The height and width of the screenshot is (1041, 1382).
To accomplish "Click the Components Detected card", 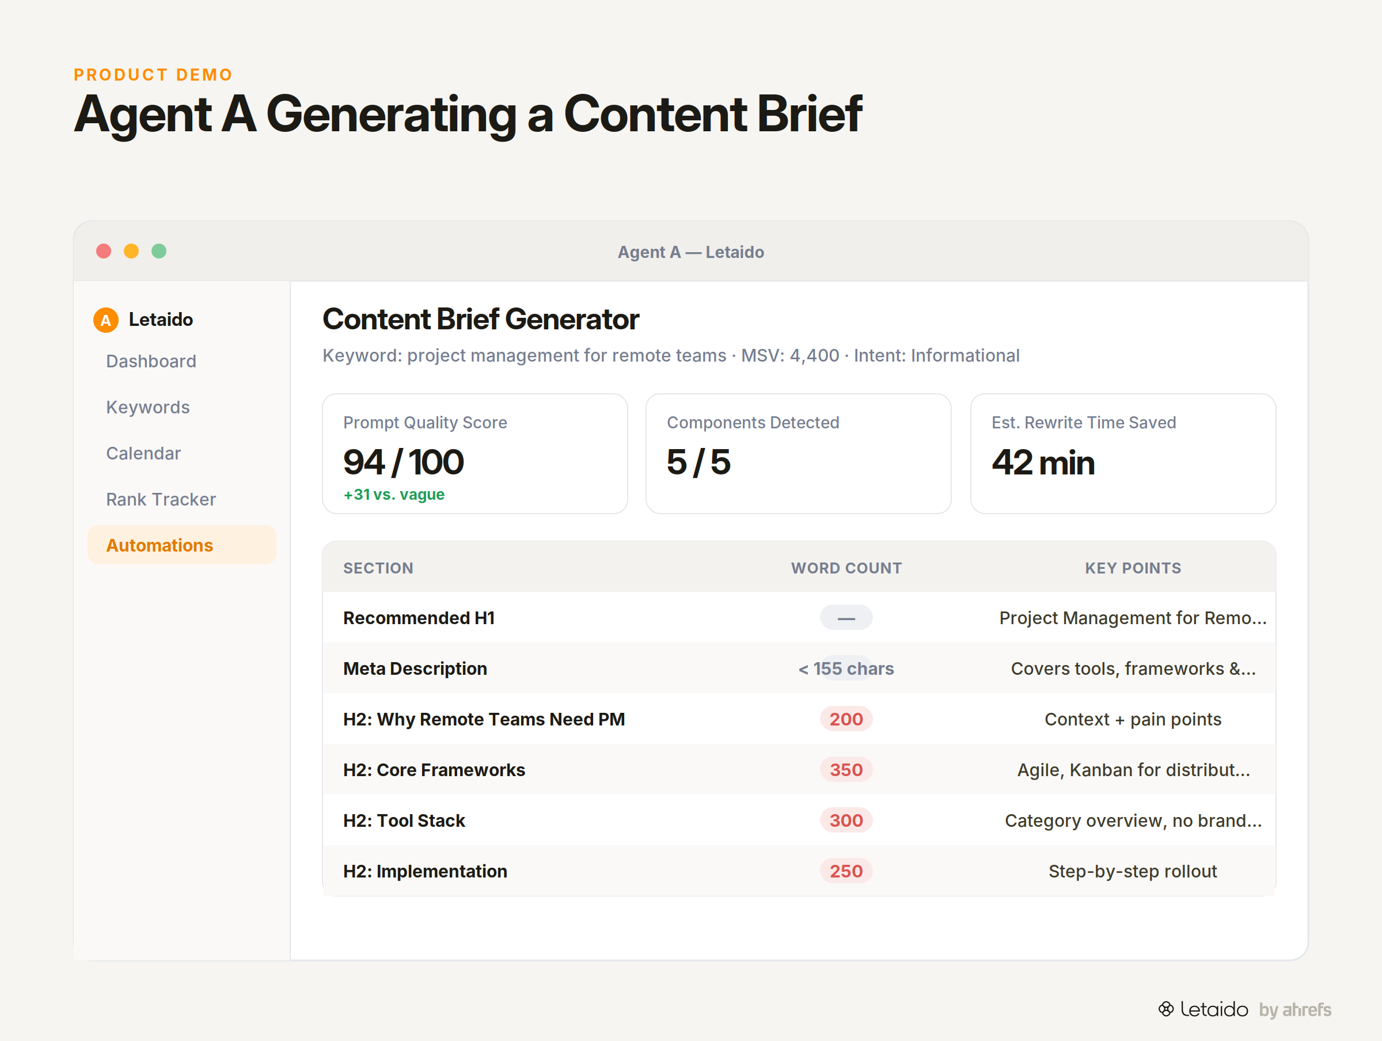I will [x=799, y=454].
